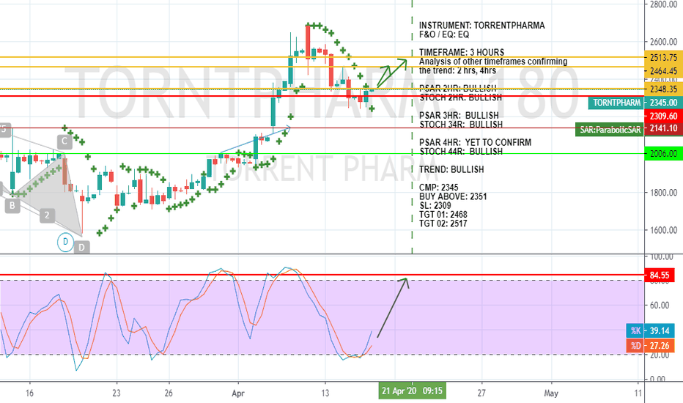
Task: Click the 13 date on time axis
Action: click(x=325, y=393)
